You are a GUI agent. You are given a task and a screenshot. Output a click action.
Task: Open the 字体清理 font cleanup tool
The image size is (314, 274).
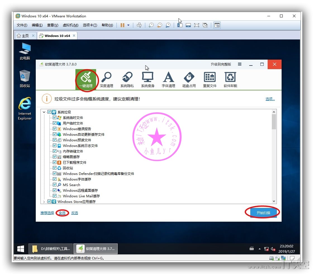click(168, 80)
